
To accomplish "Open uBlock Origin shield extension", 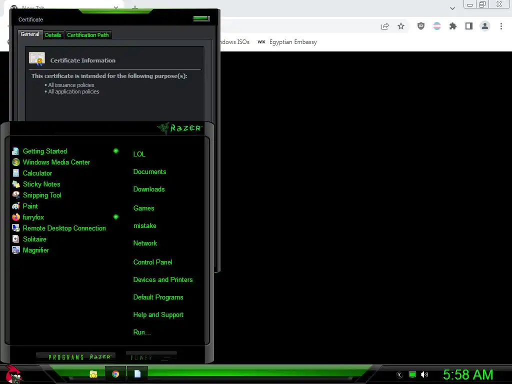I will 421,26.
